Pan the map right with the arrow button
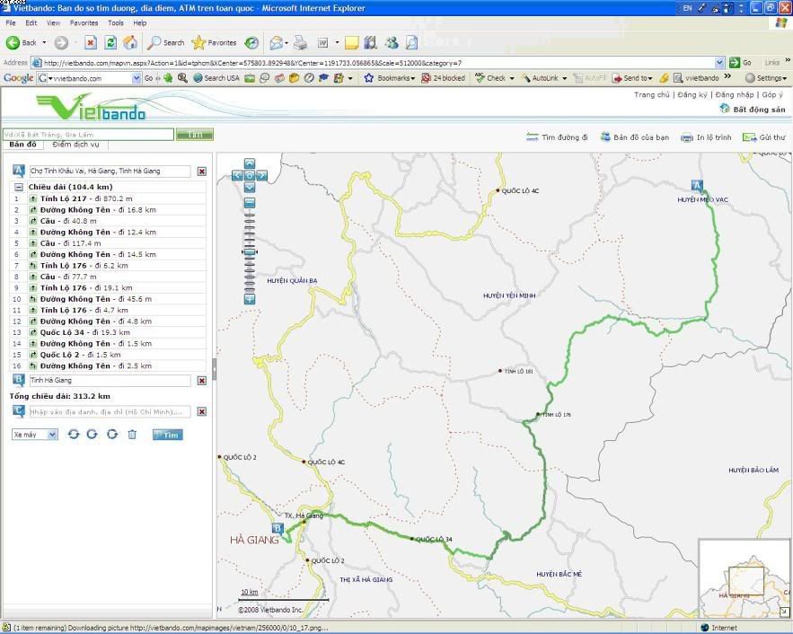 click(261, 175)
